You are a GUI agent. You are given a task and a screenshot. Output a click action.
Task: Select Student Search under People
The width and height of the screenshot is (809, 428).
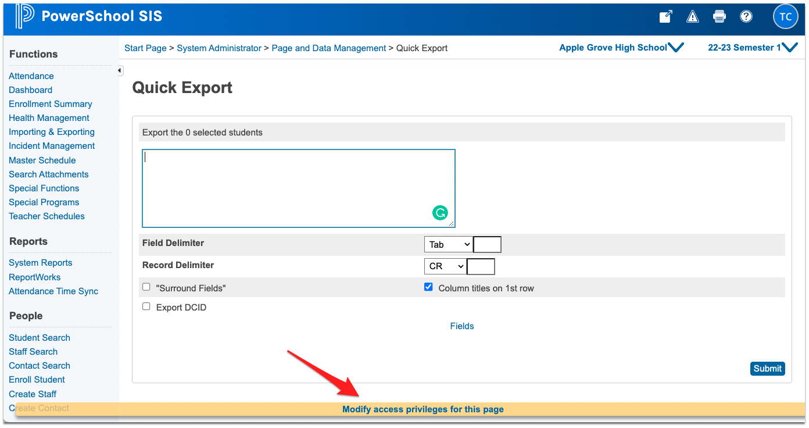[x=40, y=338]
